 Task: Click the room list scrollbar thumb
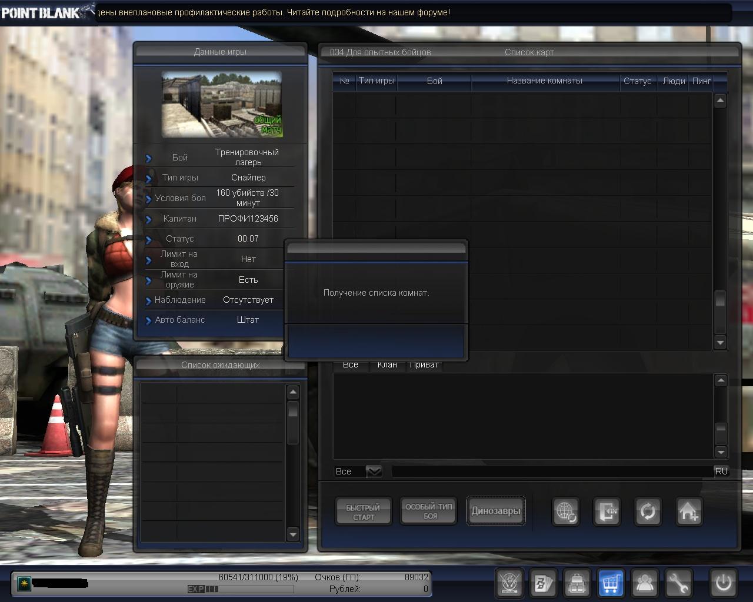coord(720,299)
